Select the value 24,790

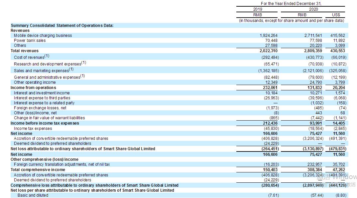(x=316, y=82)
